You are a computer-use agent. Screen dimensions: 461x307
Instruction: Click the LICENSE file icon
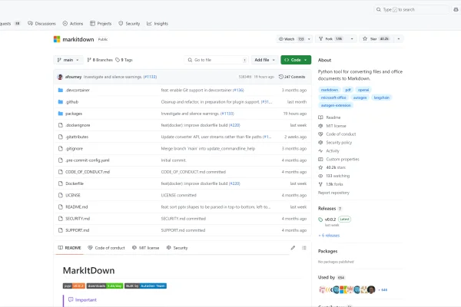(x=61, y=196)
